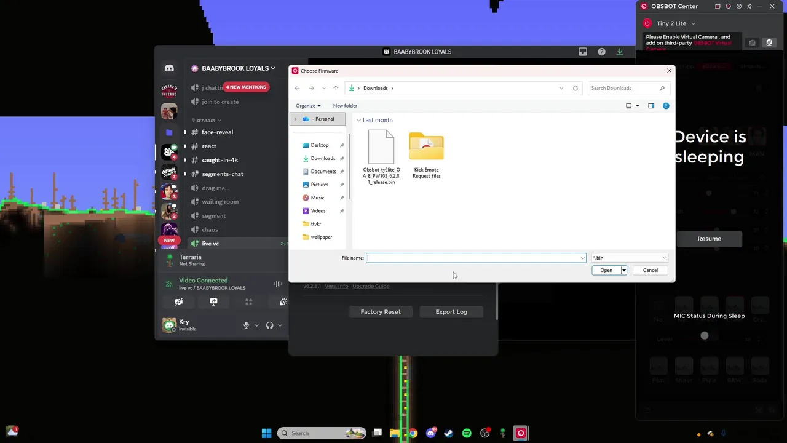Click the Discord home icon

[169, 68]
